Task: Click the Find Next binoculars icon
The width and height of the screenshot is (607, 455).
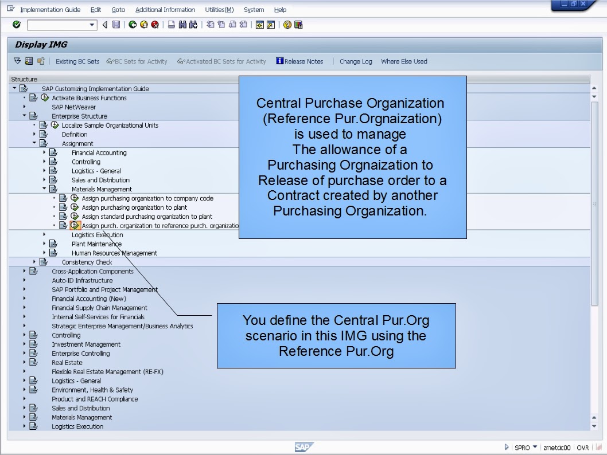Action: point(193,25)
